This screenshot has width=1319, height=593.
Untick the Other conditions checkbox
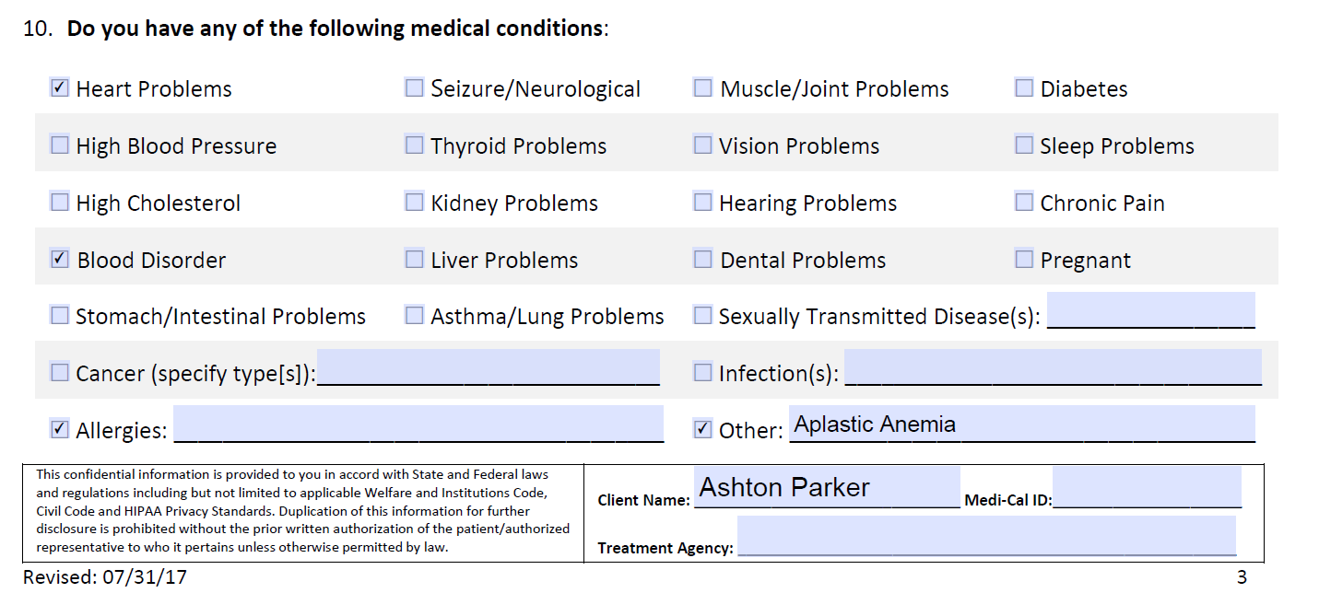pos(703,429)
